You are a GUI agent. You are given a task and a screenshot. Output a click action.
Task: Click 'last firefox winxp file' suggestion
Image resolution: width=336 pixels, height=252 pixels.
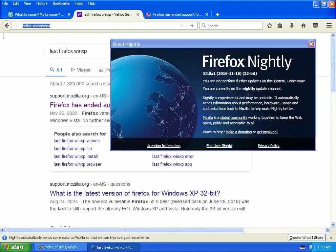tap(73, 149)
